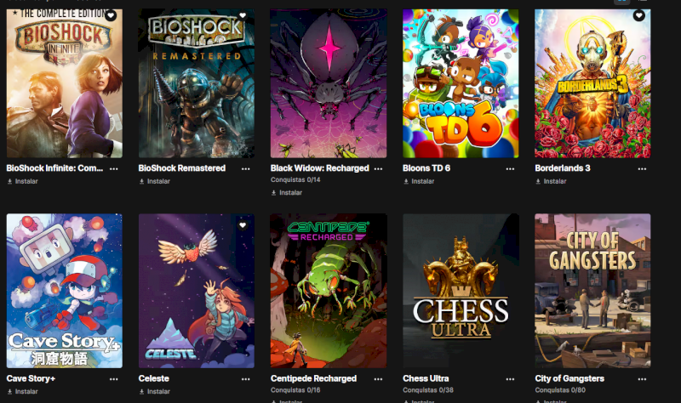Viewport: 681px width, 403px height.
Task: Unfavorite Borderlands 3 using heart icon
Action: tap(639, 15)
